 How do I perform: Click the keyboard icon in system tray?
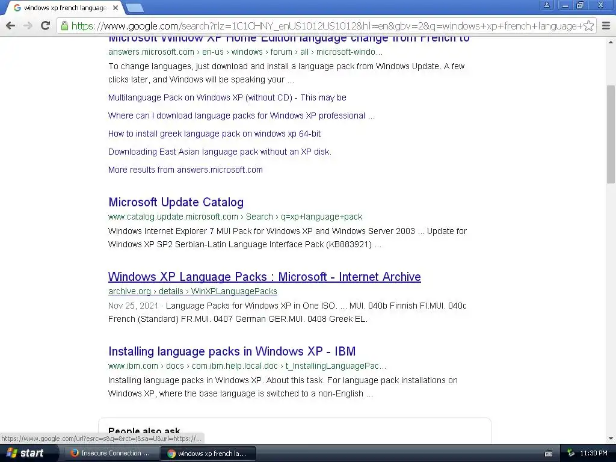point(549,454)
